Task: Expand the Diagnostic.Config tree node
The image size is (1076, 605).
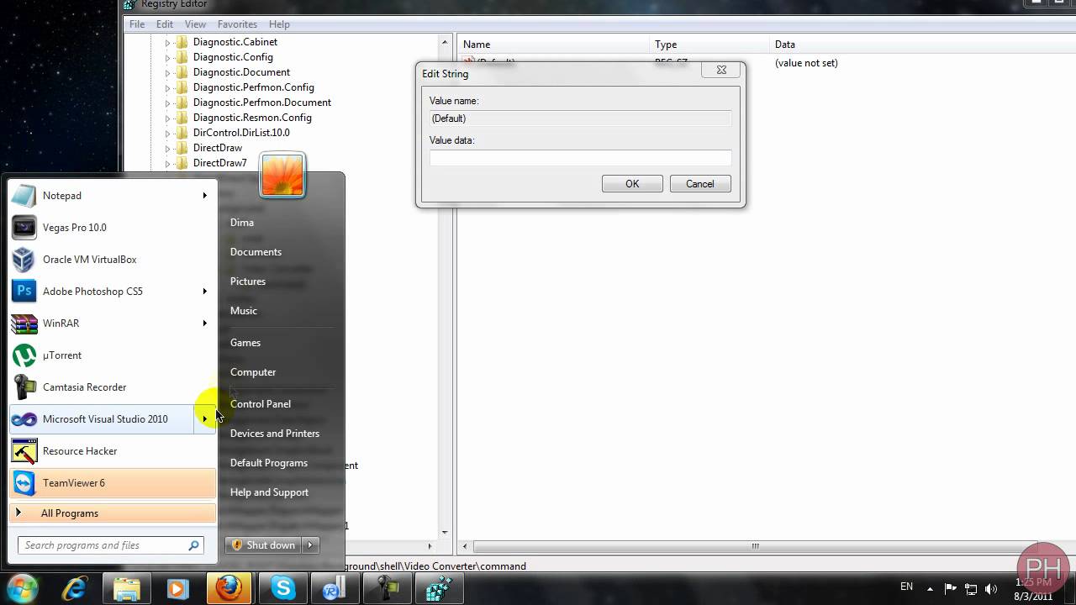Action: (167, 57)
